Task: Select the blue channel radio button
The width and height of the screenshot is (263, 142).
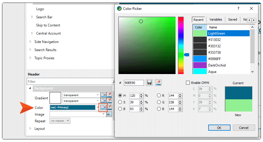Action: pos(159,109)
